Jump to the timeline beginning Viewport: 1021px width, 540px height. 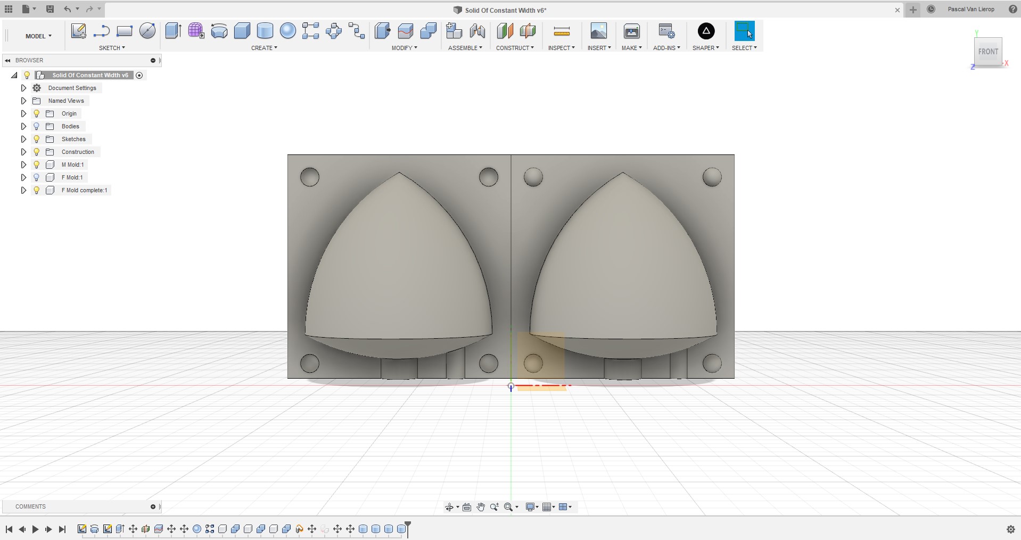point(9,529)
